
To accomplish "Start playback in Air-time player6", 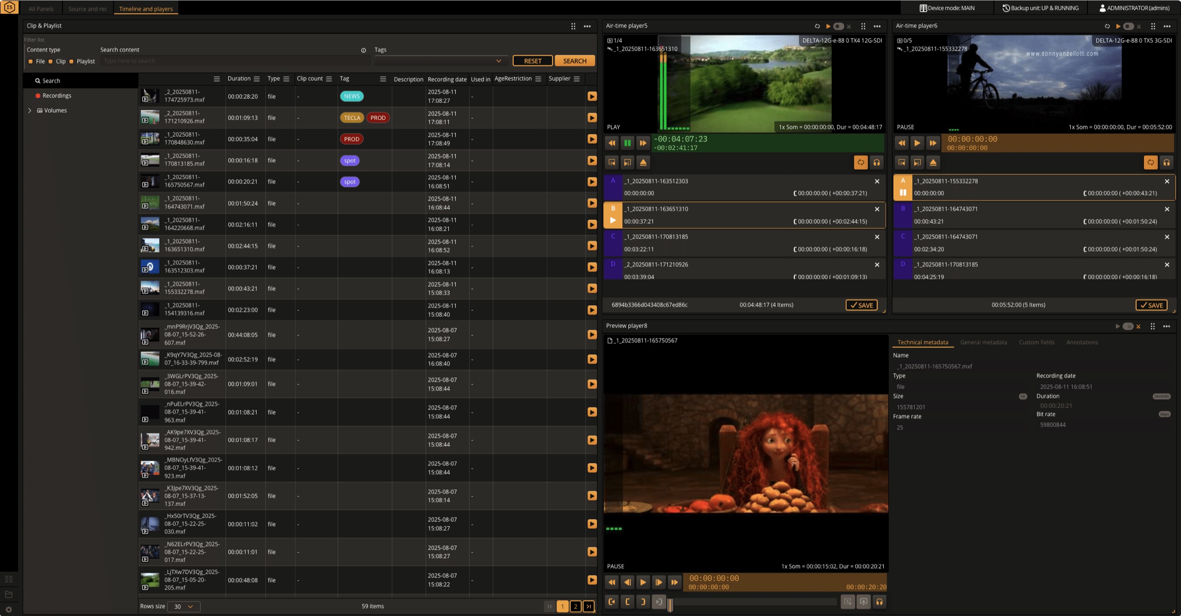I will point(917,143).
